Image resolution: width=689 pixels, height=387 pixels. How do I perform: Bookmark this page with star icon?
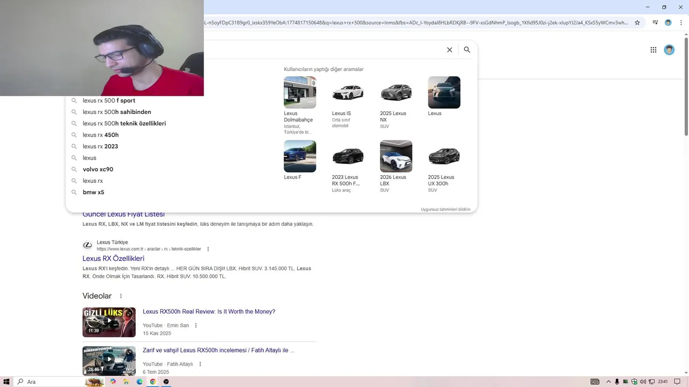[637, 23]
